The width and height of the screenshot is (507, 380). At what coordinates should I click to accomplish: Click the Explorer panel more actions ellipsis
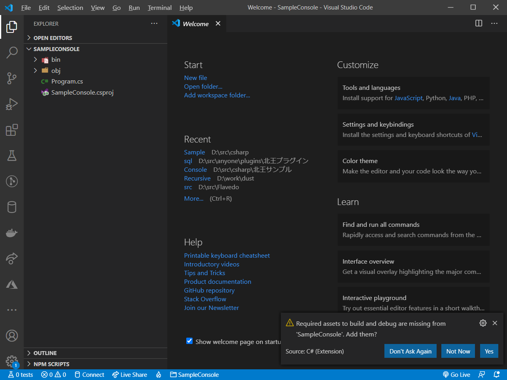click(154, 24)
